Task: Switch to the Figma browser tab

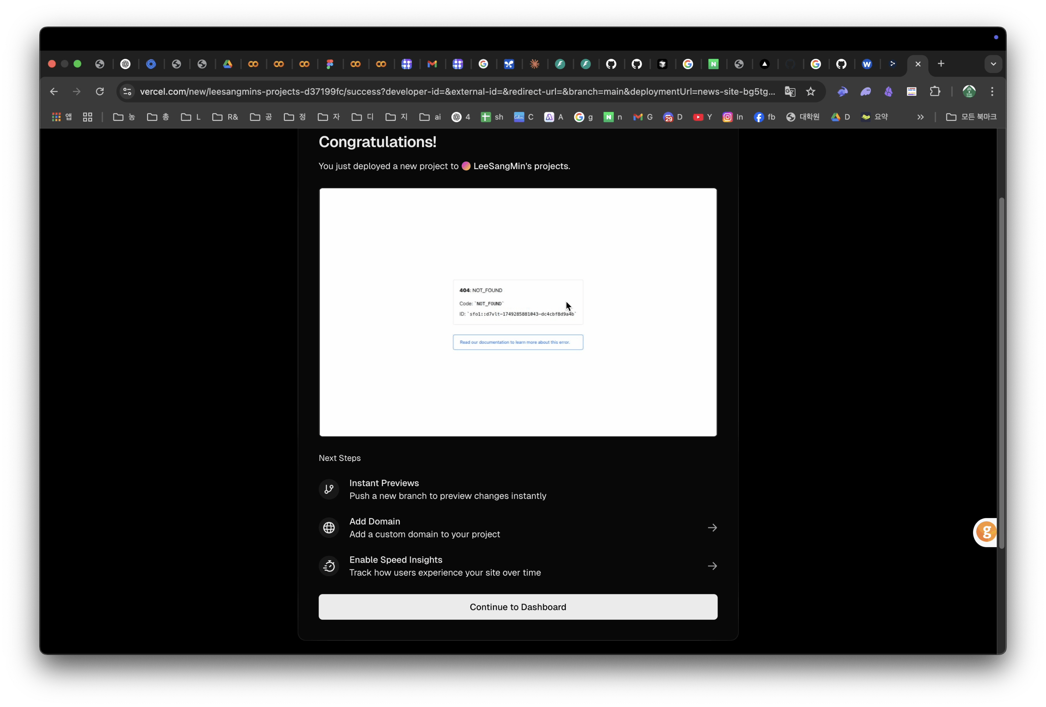Action: 330,64
